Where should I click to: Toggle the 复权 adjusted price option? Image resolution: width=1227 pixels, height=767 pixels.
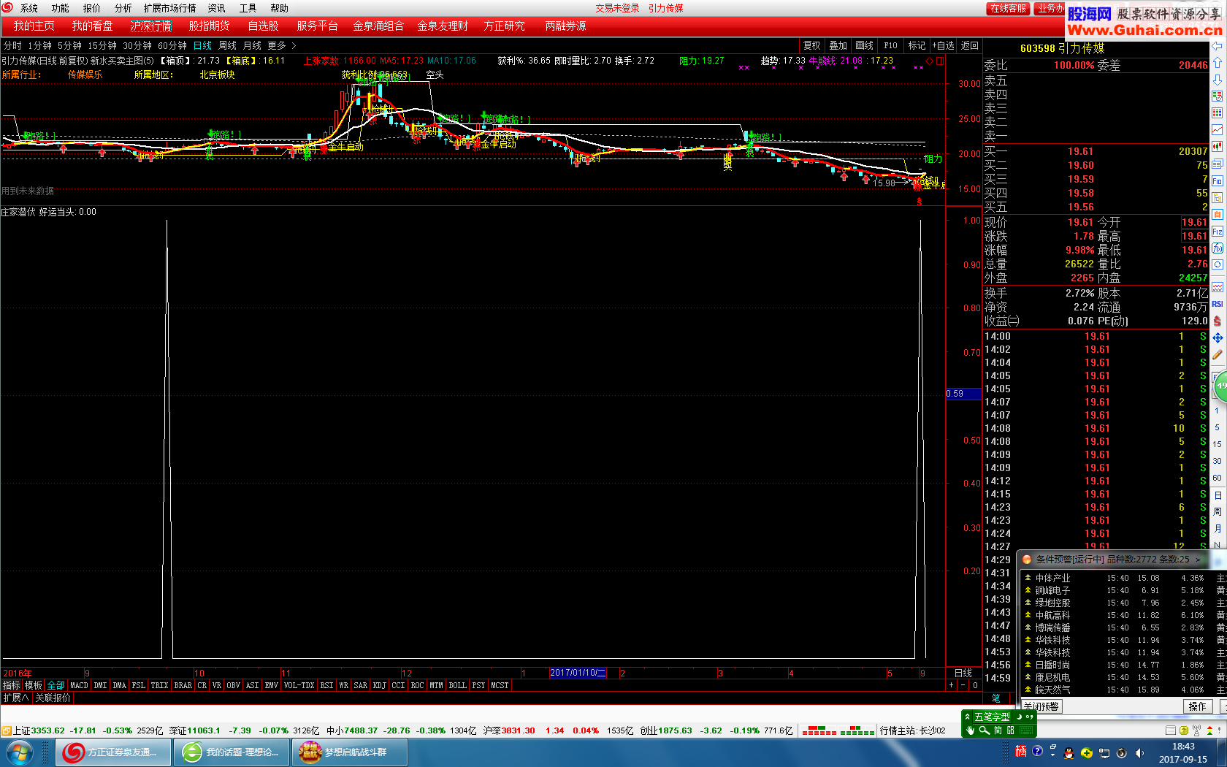pyautogui.click(x=811, y=45)
